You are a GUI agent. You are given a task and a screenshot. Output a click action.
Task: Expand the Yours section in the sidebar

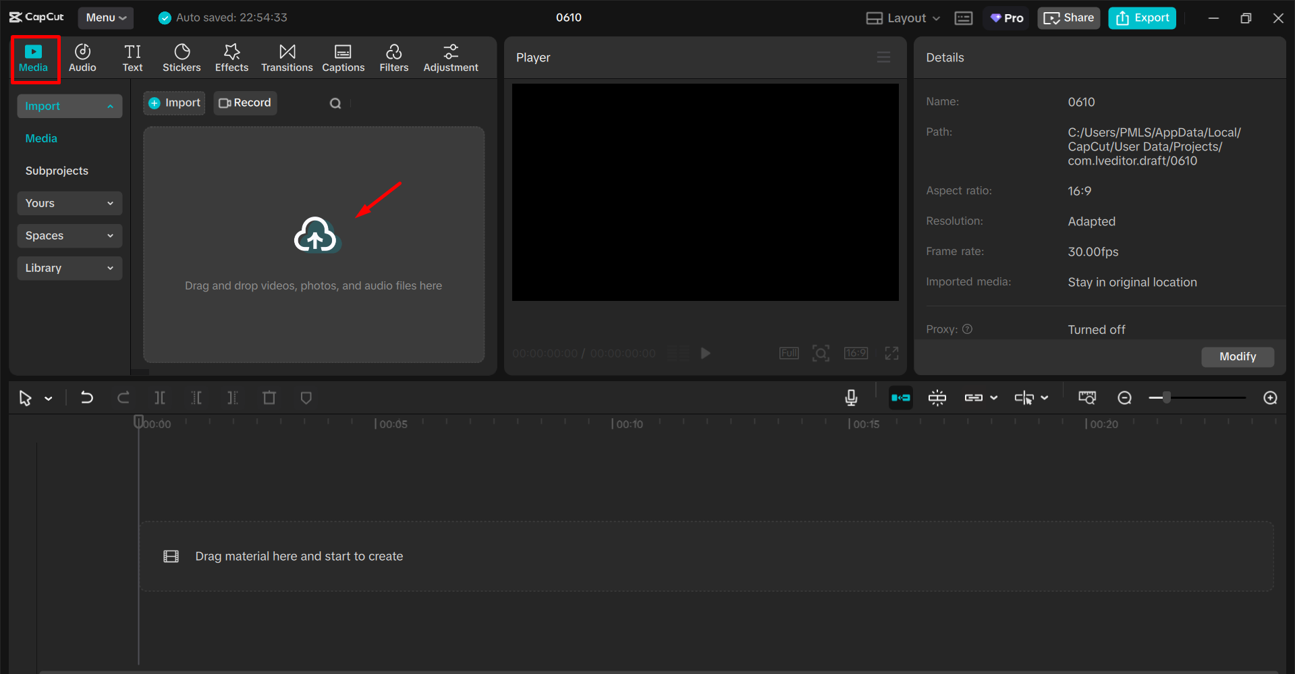69,203
